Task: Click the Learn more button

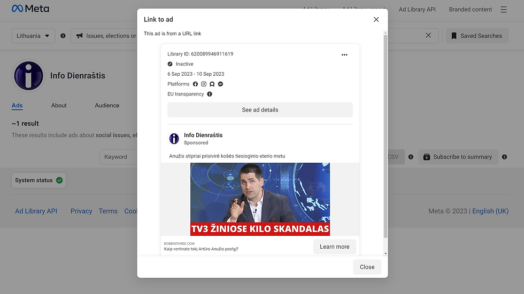Action: (335, 247)
